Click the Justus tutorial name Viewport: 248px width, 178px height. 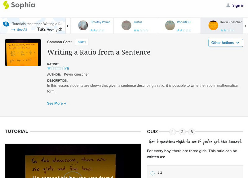click(138, 22)
